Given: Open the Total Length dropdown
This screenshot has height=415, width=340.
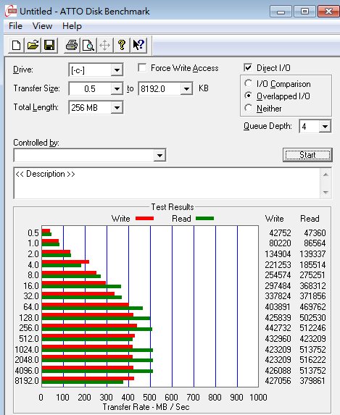Looking at the screenshot, I should pos(117,108).
